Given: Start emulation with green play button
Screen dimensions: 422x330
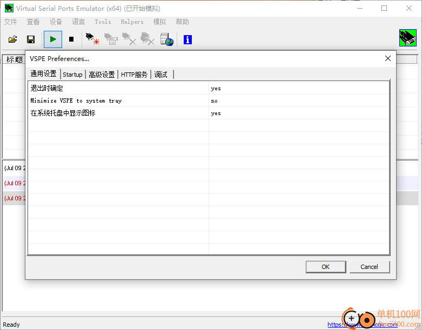Looking at the screenshot, I should [53, 39].
